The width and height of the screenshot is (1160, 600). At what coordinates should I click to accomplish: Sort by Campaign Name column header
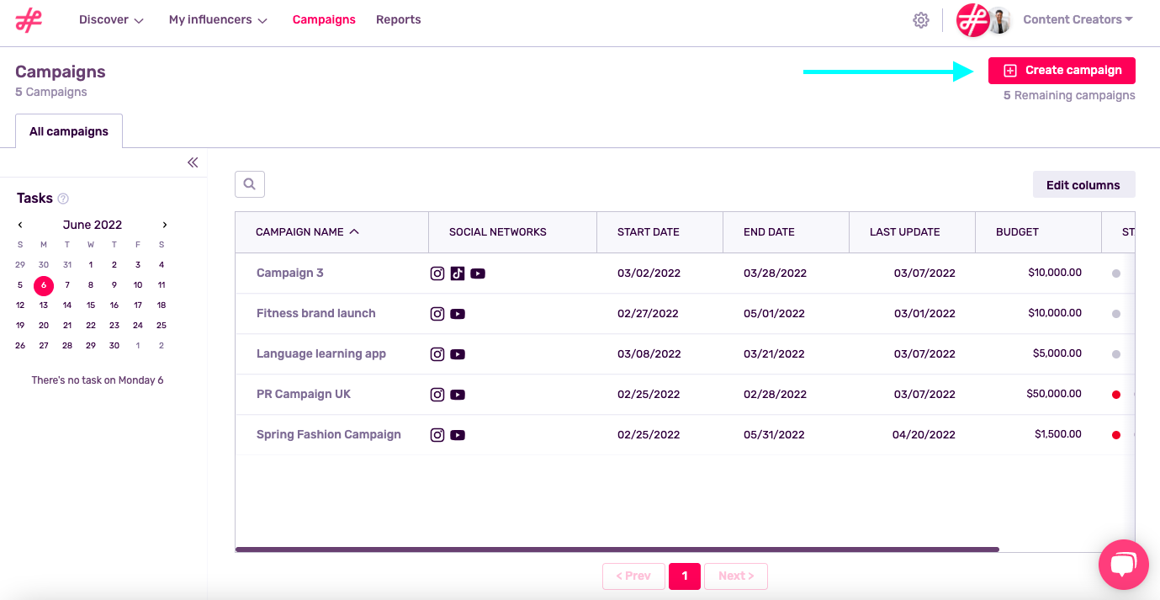coord(308,232)
